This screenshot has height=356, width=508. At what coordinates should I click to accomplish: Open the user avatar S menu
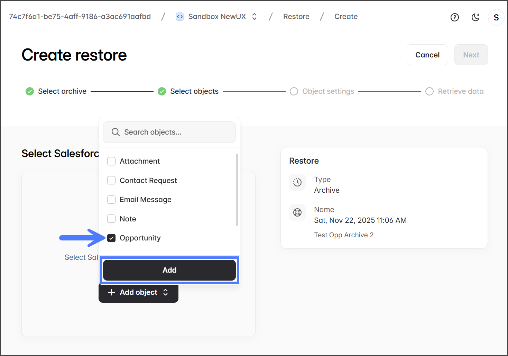[x=496, y=17]
